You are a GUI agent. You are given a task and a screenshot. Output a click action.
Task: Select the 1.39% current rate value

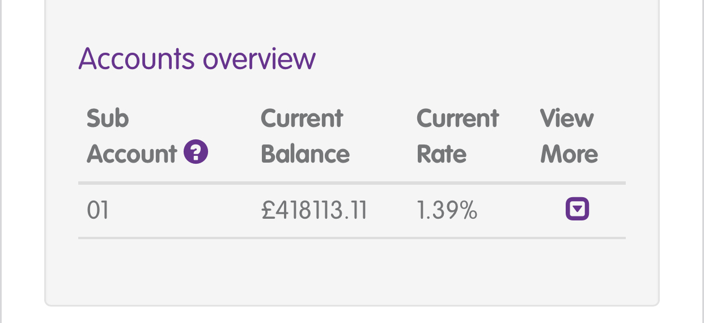(x=447, y=211)
